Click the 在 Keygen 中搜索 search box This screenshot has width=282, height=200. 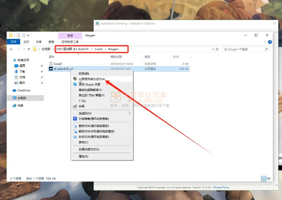point(246,49)
